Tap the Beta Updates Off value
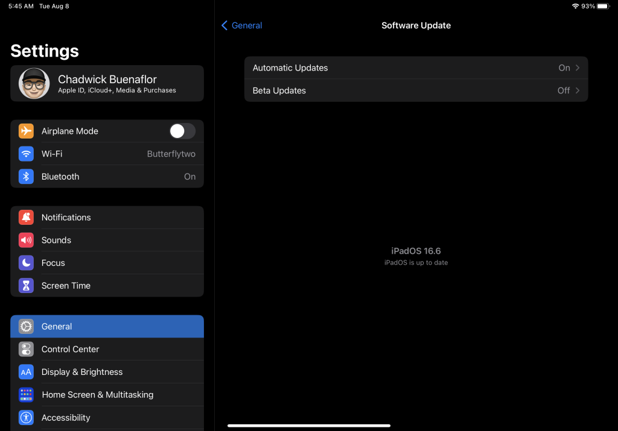The image size is (618, 431). tap(564, 90)
